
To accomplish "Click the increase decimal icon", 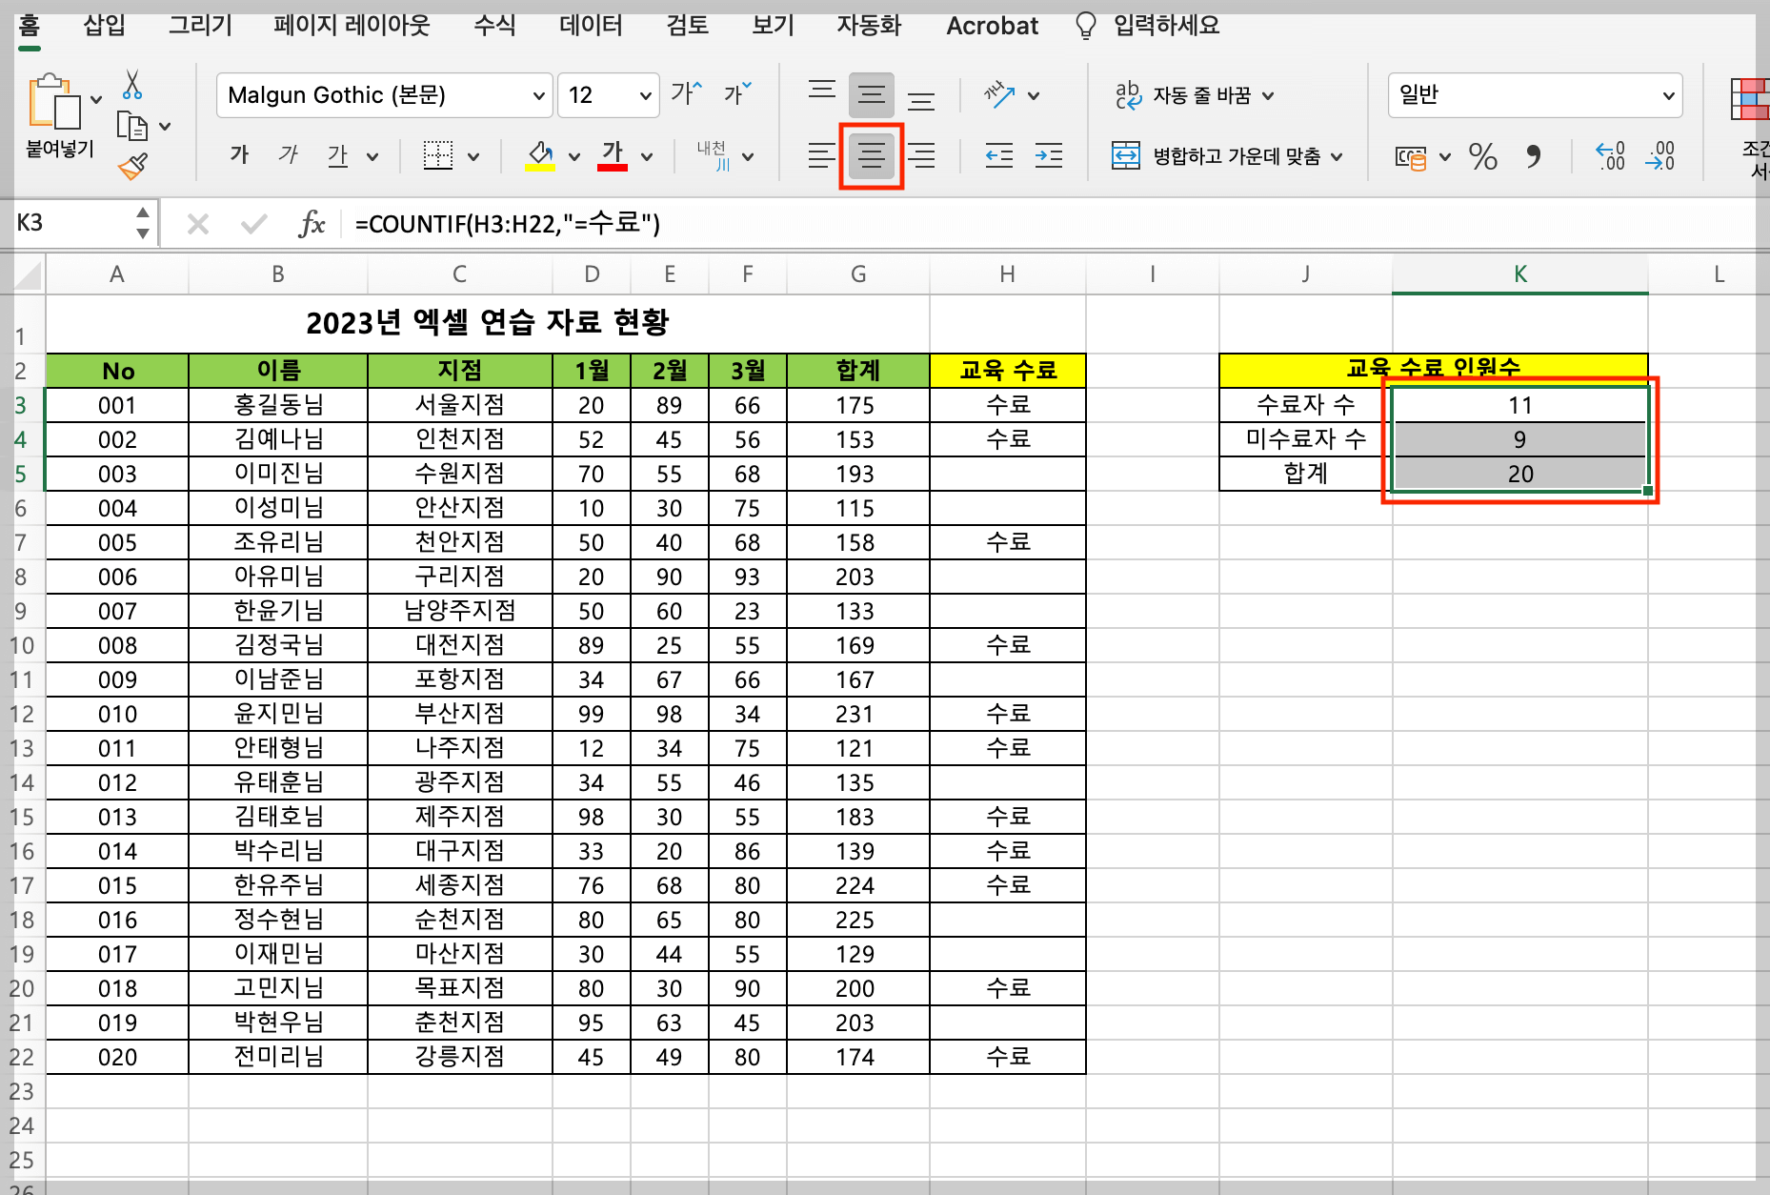I will coord(1610,157).
